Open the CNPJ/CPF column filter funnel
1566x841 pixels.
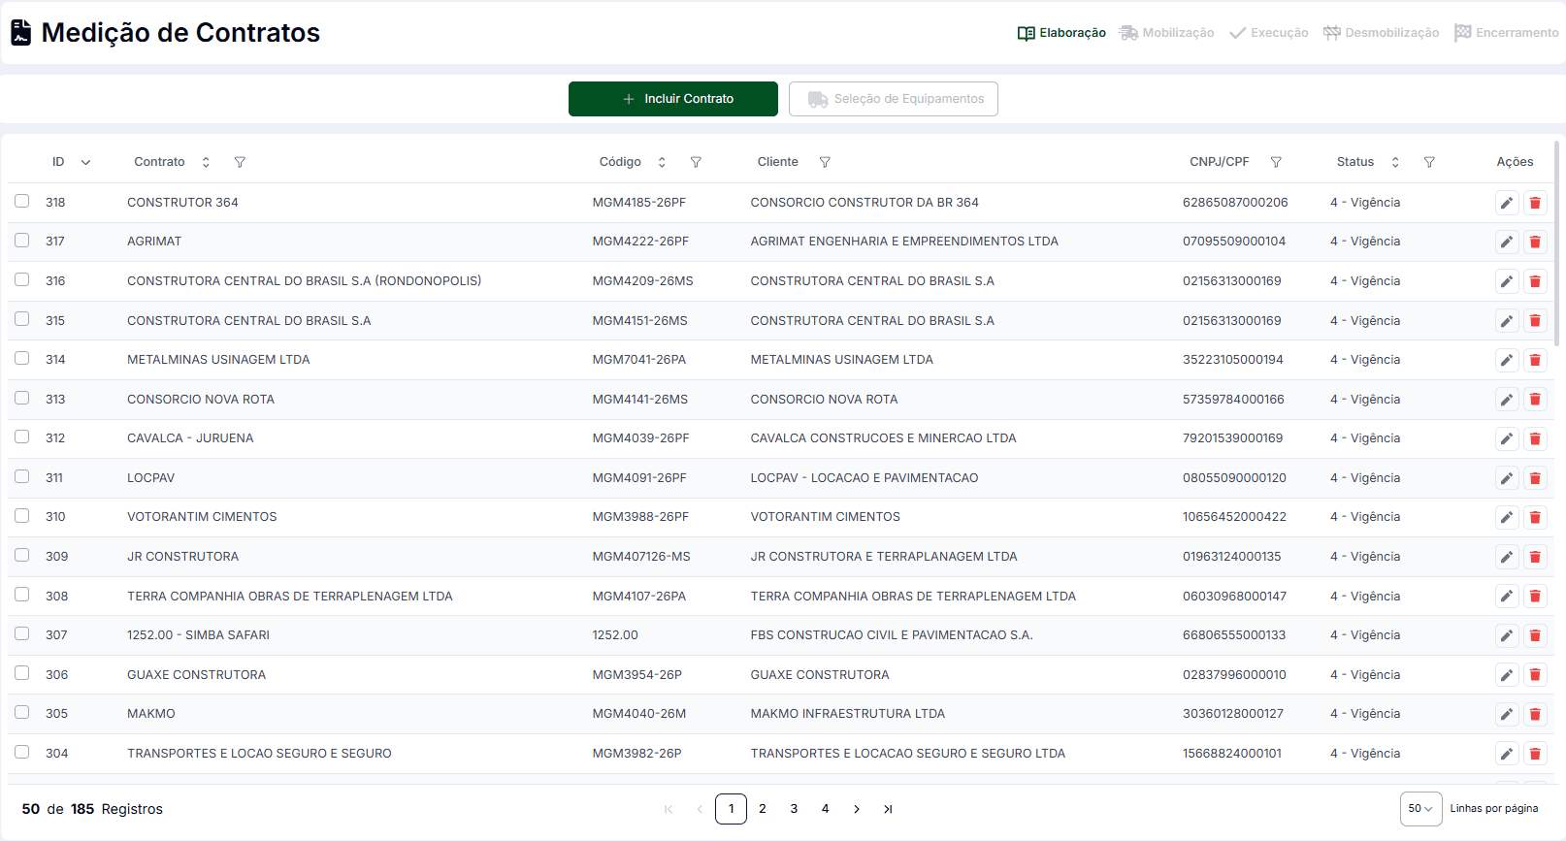coord(1276,162)
